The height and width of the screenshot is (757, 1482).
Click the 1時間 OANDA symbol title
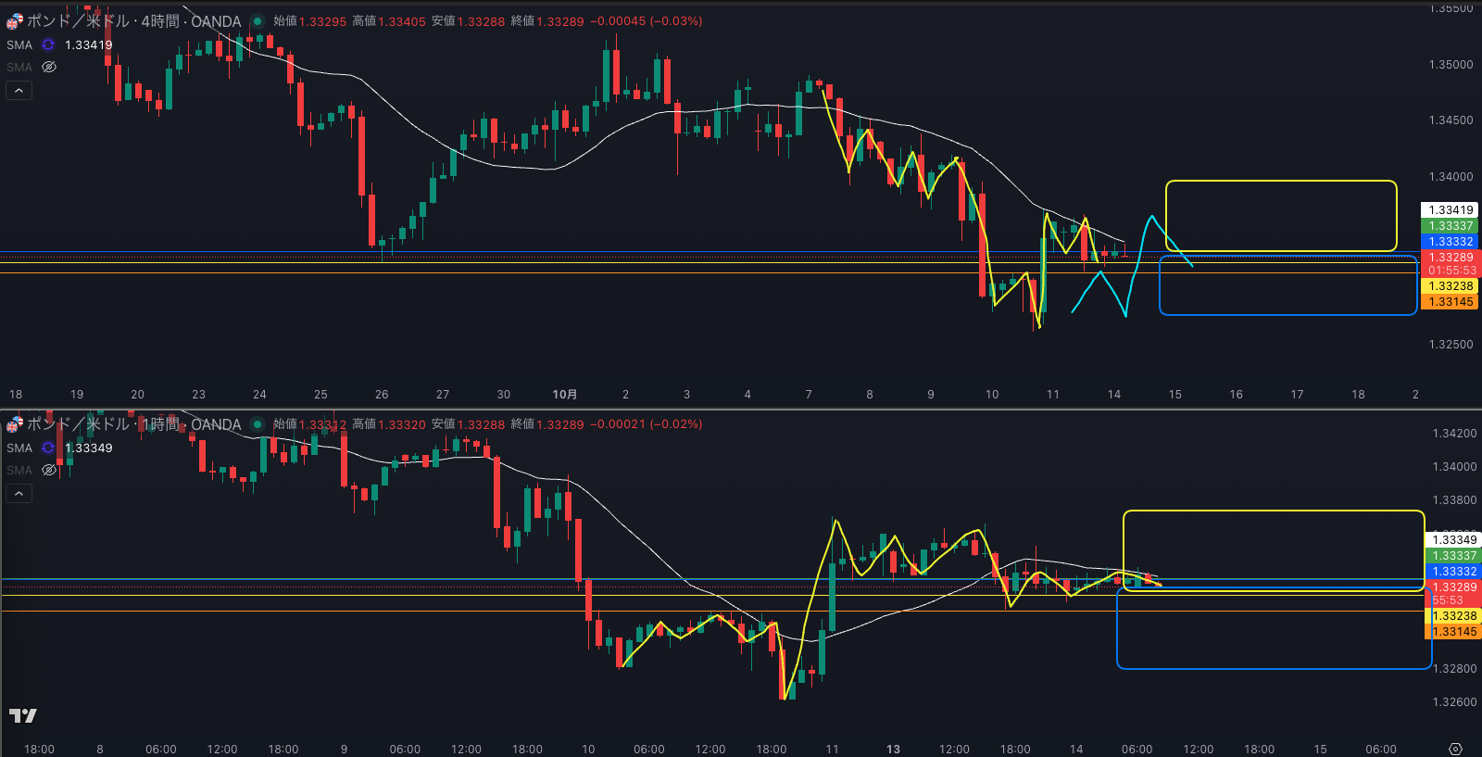pyautogui.click(x=134, y=424)
